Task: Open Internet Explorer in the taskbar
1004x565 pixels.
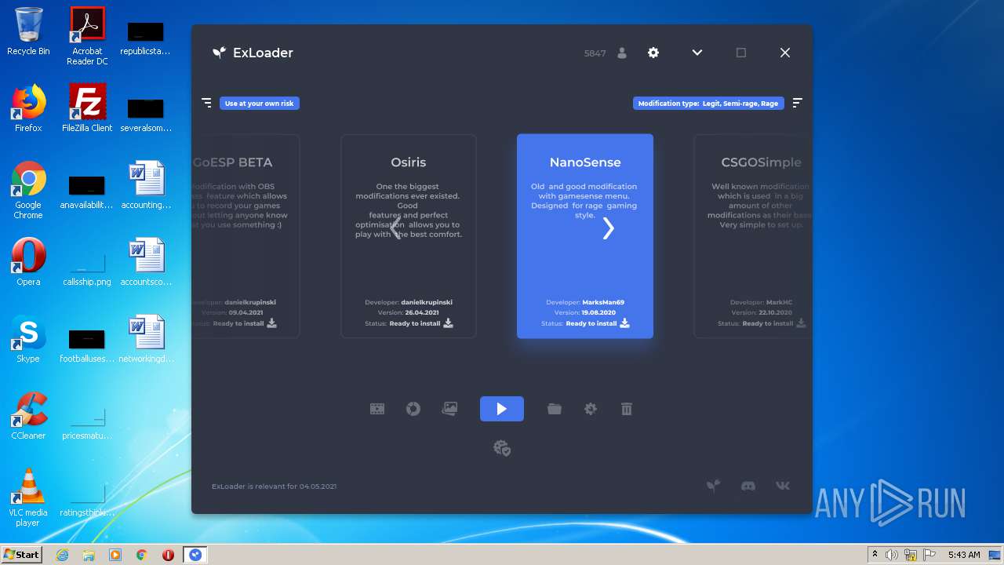Action: (x=62, y=555)
